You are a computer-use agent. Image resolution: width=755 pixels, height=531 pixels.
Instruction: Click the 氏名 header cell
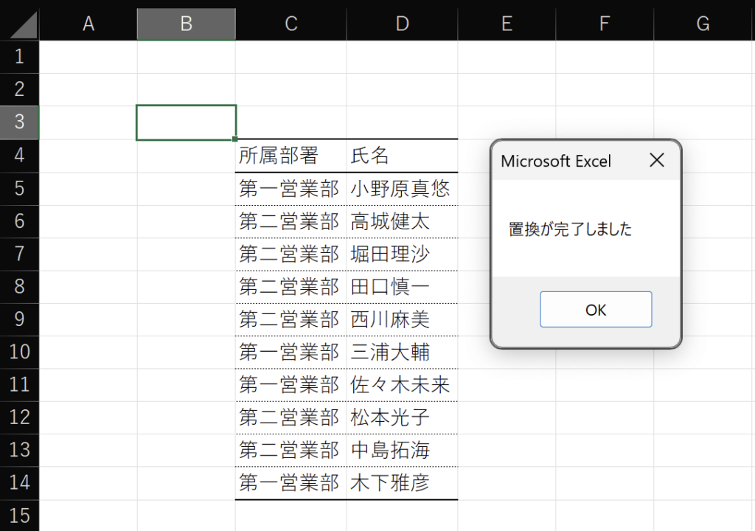402,156
